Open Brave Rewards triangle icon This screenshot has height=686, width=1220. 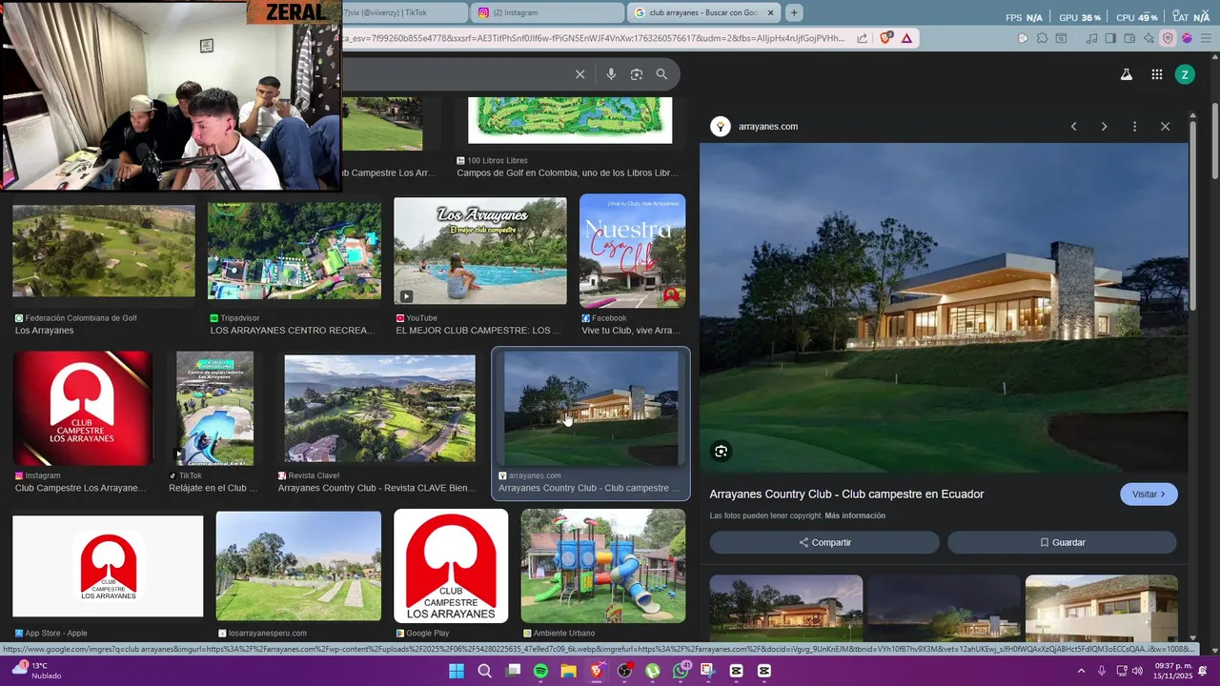[x=906, y=38]
